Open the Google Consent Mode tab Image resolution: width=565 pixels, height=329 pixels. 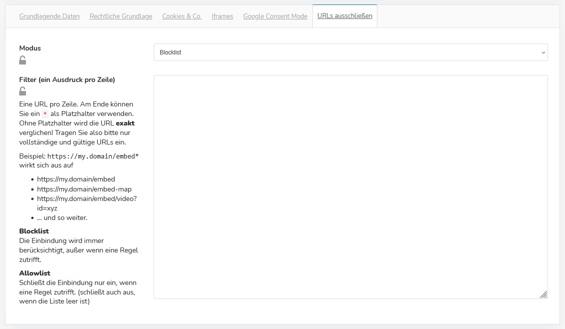(x=275, y=16)
